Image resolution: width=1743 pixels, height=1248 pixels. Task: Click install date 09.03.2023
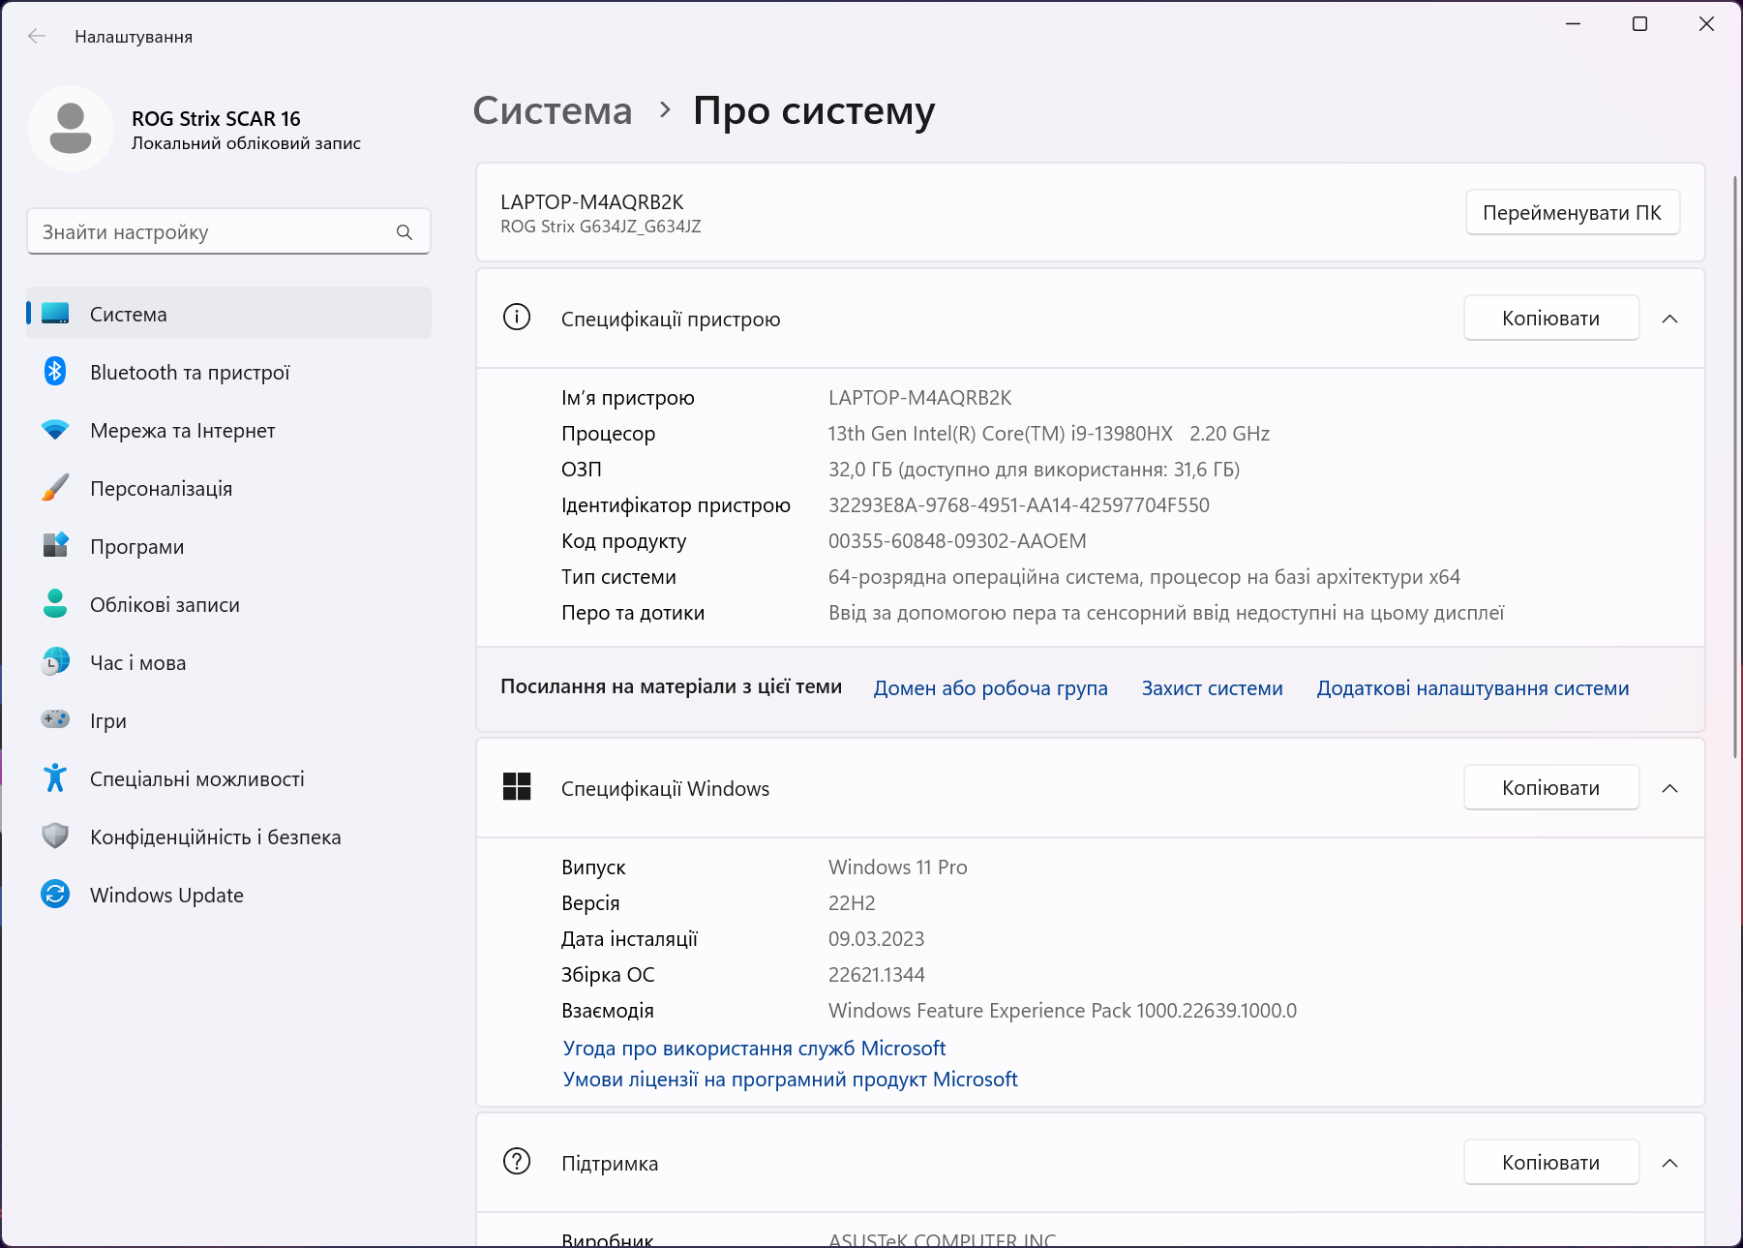tap(876, 939)
